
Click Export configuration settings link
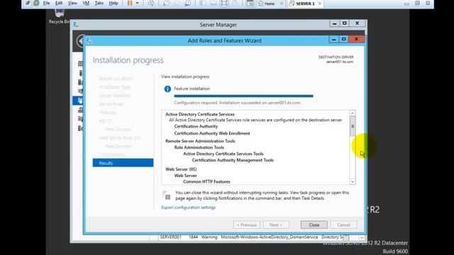point(188,208)
